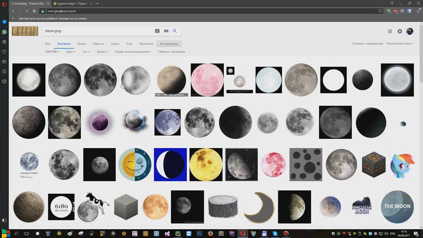Close the moon.png search tab
Image resolution: width=423 pixels, height=238 pixels.
(48, 4)
